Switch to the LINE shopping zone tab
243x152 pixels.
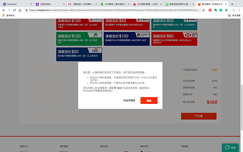click(x=147, y=4)
